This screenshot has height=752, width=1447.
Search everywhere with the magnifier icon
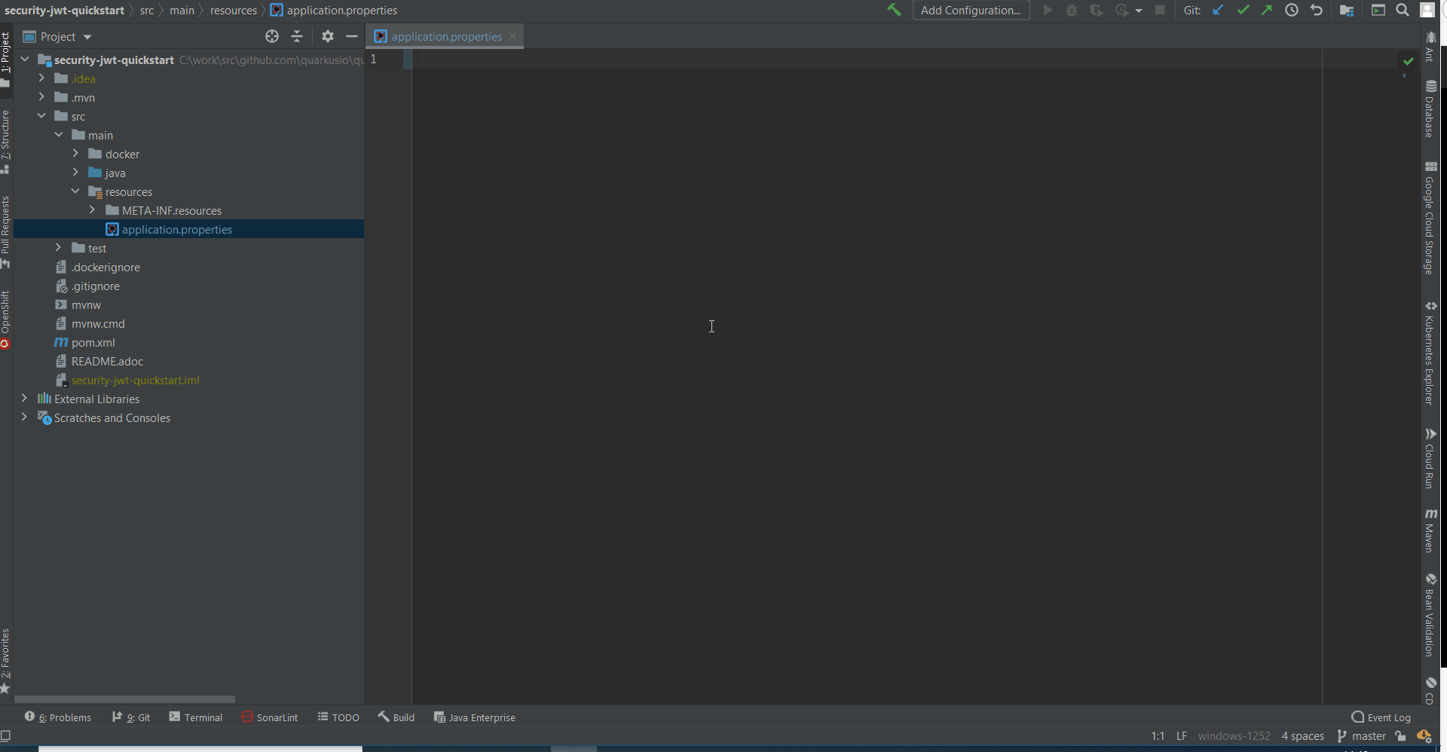pos(1403,10)
